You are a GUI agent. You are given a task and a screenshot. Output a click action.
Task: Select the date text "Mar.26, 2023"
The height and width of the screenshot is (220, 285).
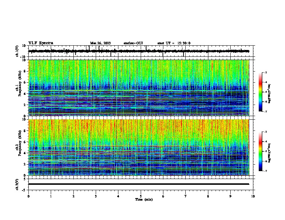coord(100,43)
